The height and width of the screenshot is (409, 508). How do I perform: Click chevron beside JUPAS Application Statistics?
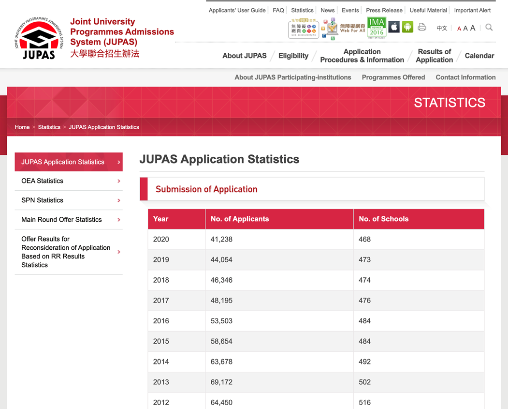pyautogui.click(x=119, y=162)
